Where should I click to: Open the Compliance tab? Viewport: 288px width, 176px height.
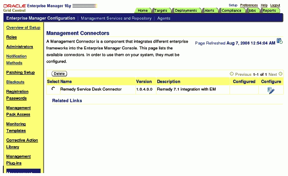click(x=231, y=10)
